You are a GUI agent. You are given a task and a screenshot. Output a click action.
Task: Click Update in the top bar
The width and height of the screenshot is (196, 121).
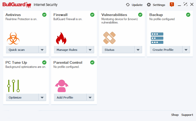point(134,5)
